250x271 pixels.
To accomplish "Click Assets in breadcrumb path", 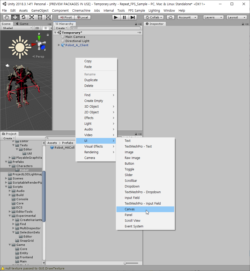I will point(52,143).
